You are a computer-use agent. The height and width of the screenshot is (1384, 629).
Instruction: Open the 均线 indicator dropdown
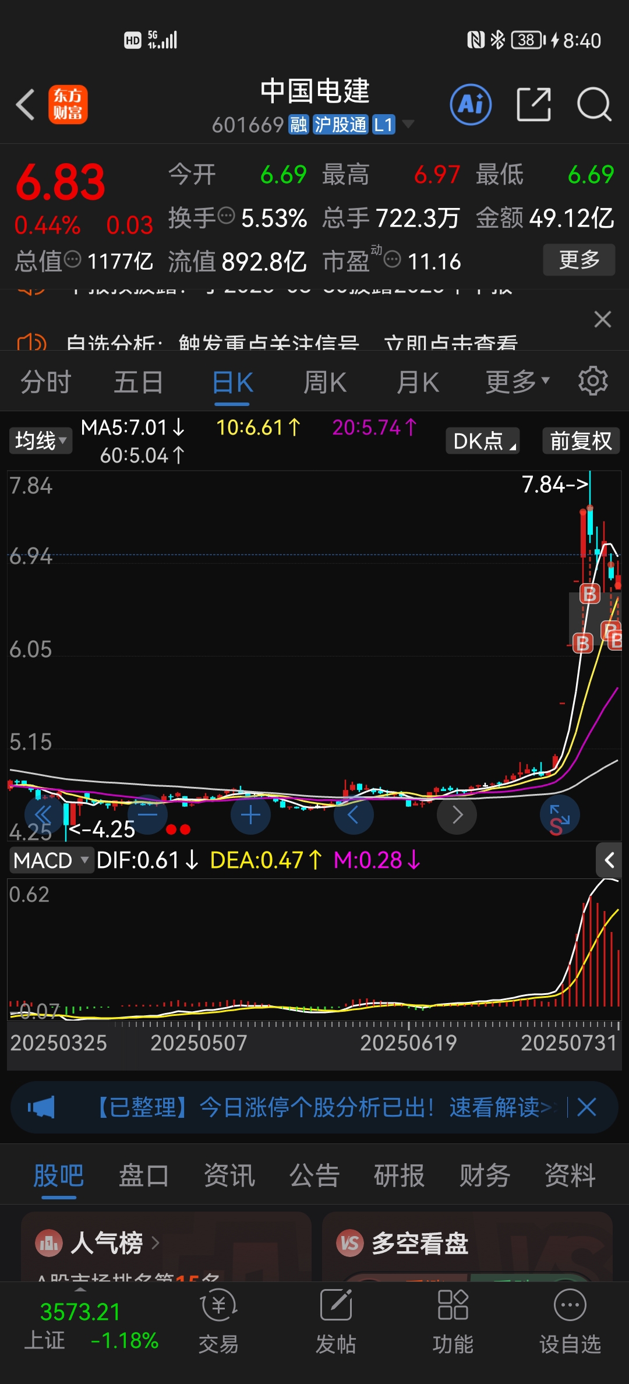40,440
